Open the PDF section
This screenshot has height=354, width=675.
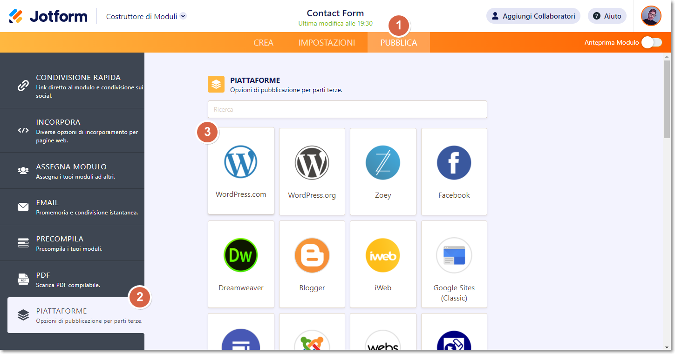72,279
